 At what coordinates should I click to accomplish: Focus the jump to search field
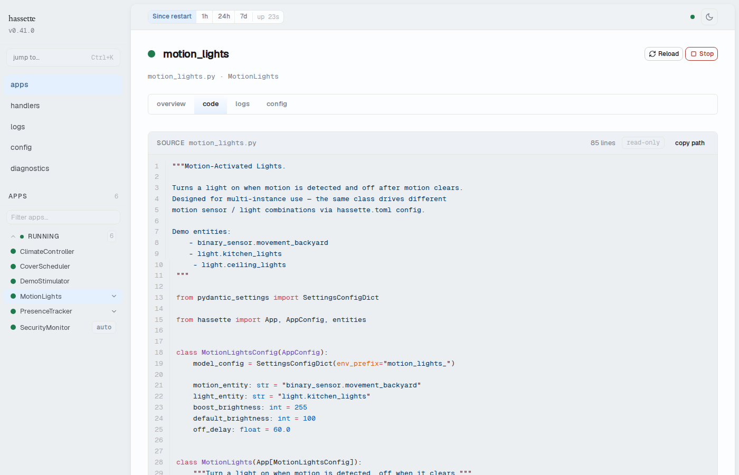[63, 58]
